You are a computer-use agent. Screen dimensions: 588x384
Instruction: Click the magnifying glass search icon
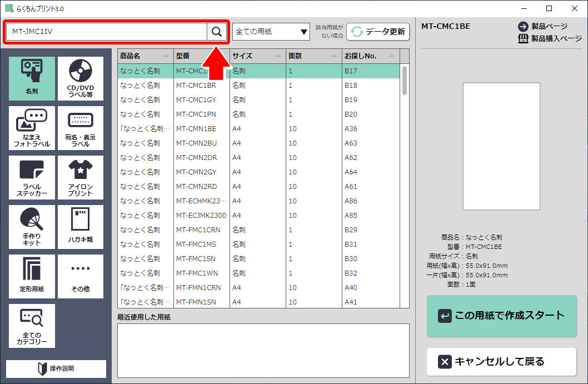(217, 32)
